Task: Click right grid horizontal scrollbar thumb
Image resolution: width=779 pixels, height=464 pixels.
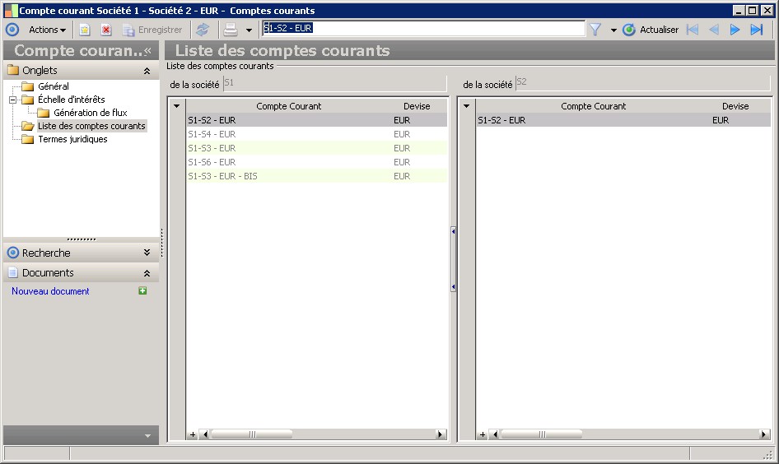Action: (x=542, y=434)
